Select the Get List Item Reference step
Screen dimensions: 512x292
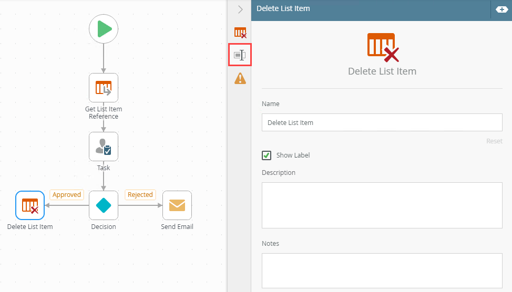[x=104, y=88]
